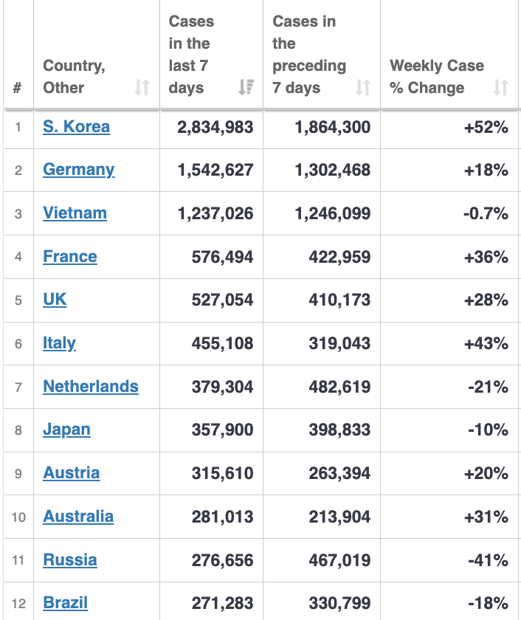521x620 pixels.
Task: Follow the Brazil link
Action: point(65,603)
